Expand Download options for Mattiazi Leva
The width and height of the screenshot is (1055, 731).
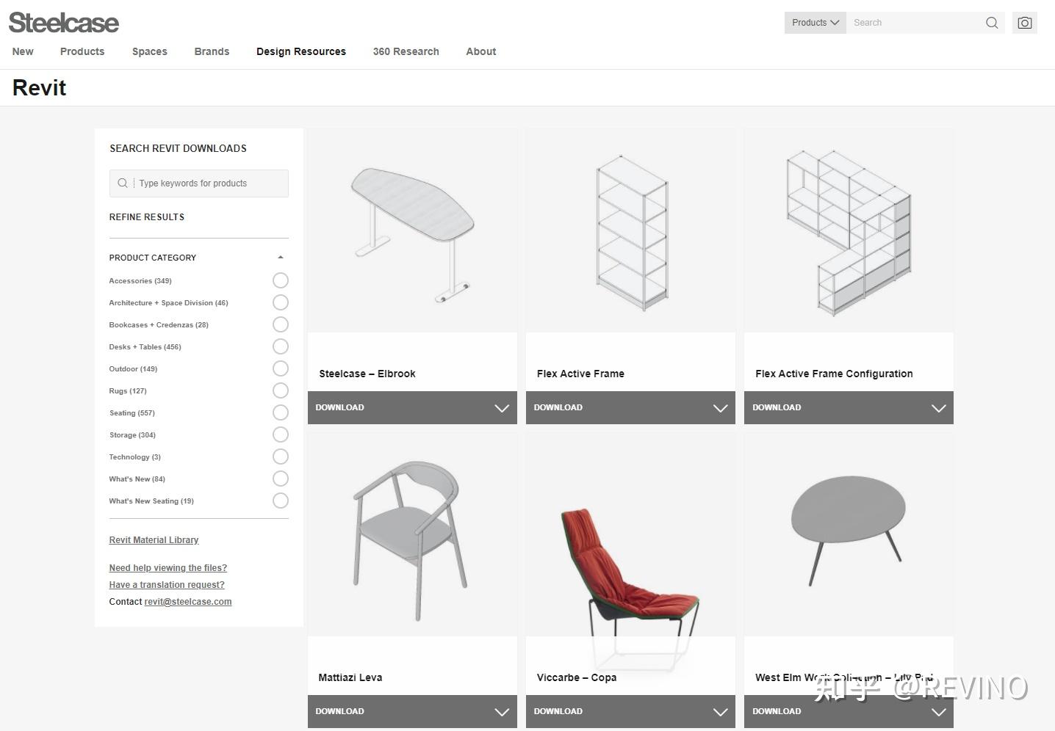pos(412,711)
